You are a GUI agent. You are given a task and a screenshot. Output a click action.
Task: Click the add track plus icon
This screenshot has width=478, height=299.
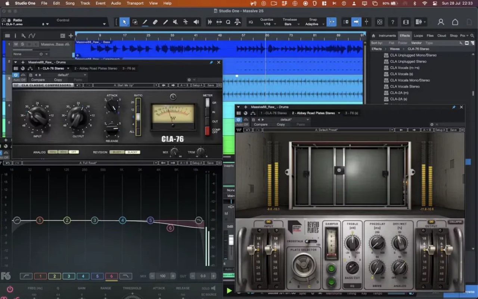click(x=71, y=36)
